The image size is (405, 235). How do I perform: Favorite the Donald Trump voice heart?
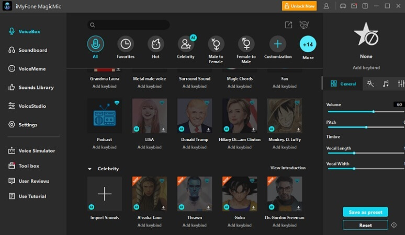coord(207,103)
